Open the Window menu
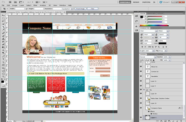This screenshot has width=186, height=122. [x=63, y=5]
